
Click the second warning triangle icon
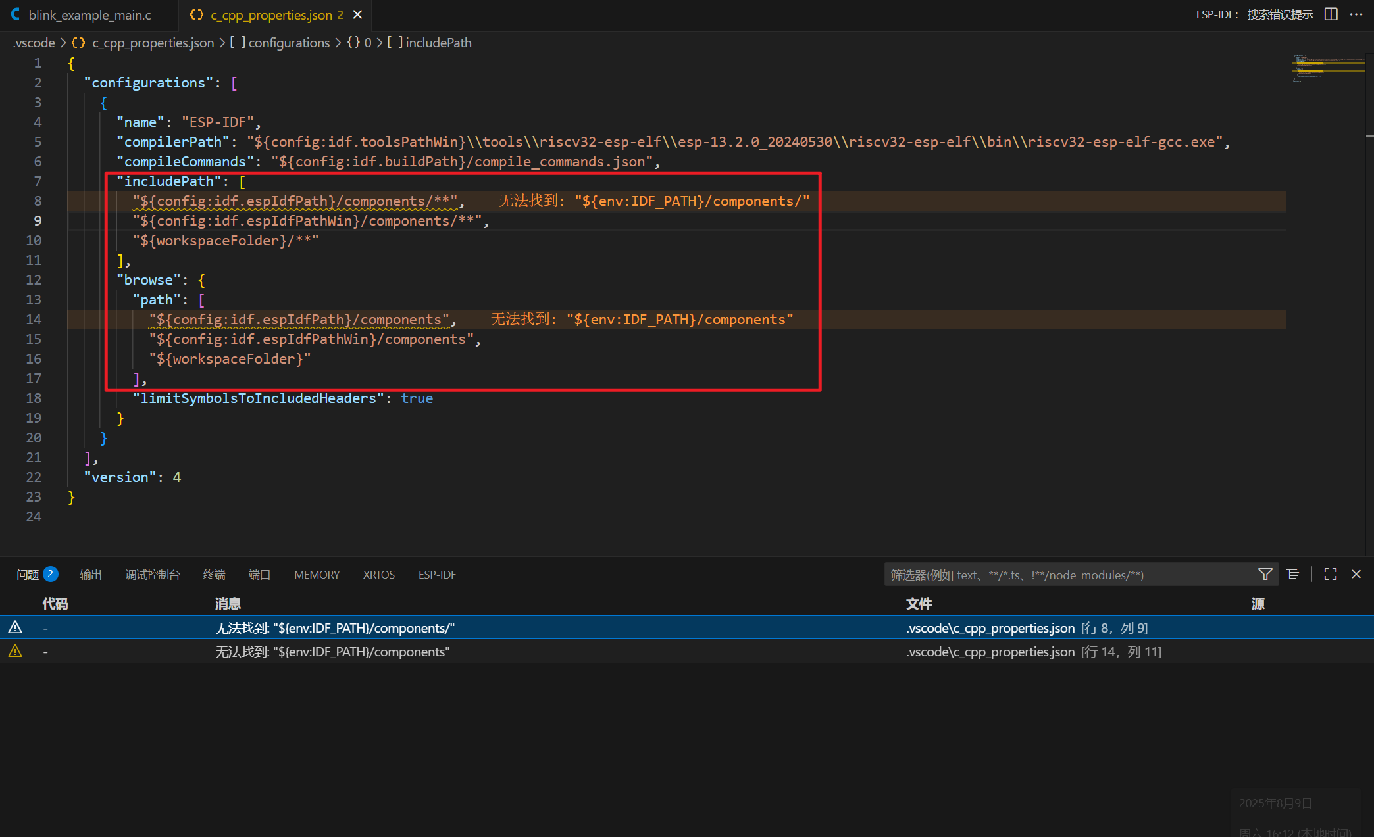15,651
